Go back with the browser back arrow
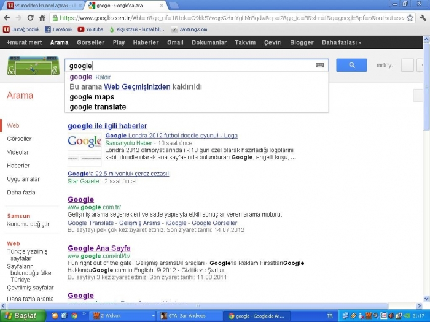The image size is (430, 322). click(x=7, y=18)
